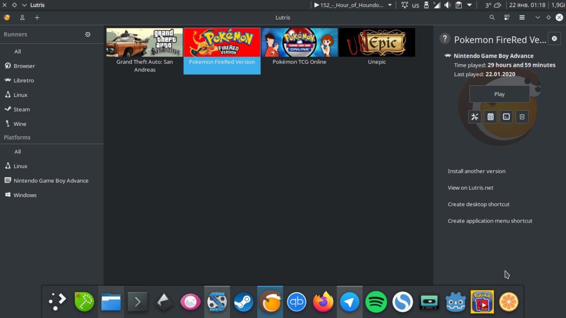Filter by Wine runner
The width and height of the screenshot is (566, 318).
[x=52, y=124]
